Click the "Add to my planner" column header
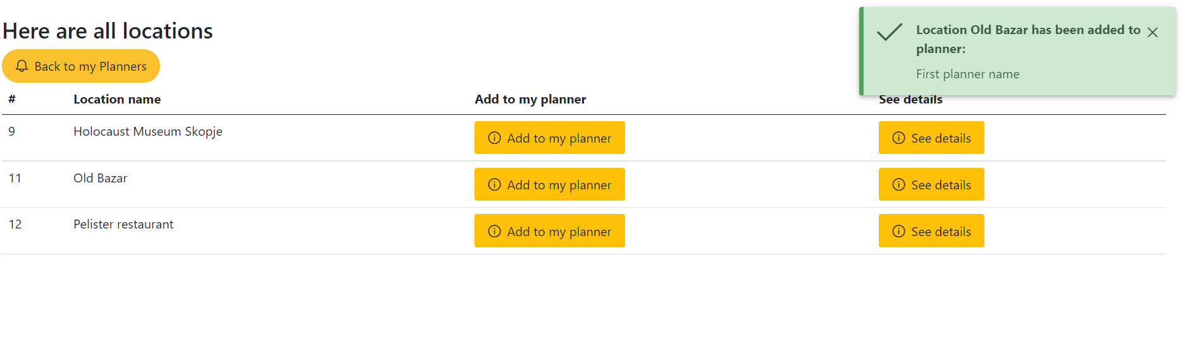Screen dimensions: 1185x361 530,99
